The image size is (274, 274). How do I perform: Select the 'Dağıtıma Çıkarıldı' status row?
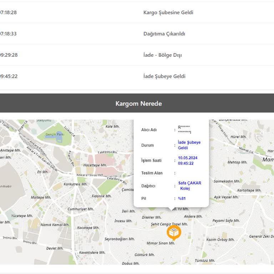point(164,34)
